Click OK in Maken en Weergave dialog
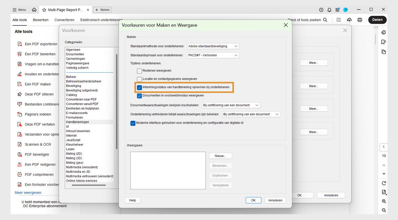The image size is (398, 220). (x=253, y=200)
